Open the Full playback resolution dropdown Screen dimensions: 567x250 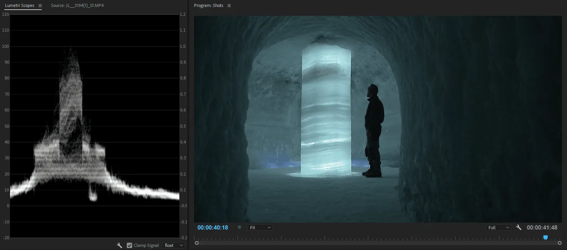pos(498,228)
